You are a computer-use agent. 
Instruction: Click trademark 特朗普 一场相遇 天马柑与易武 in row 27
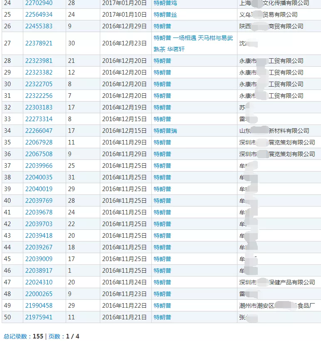[193, 38]
